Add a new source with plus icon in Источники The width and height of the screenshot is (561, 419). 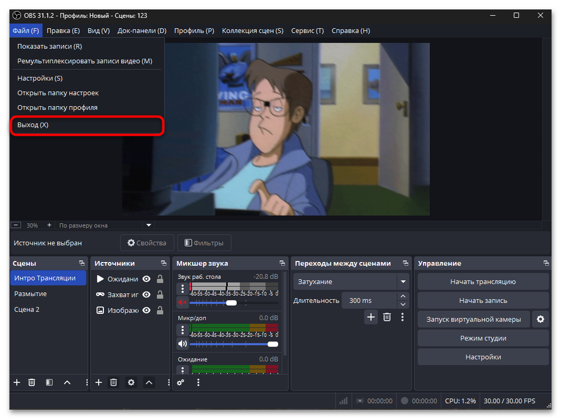click(99, 382)
